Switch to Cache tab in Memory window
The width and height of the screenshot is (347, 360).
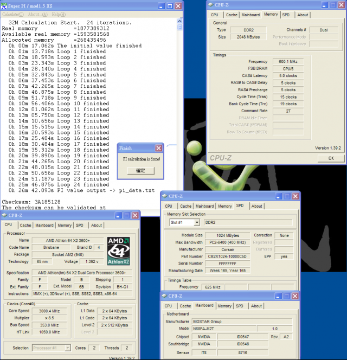tap(232, 15)
